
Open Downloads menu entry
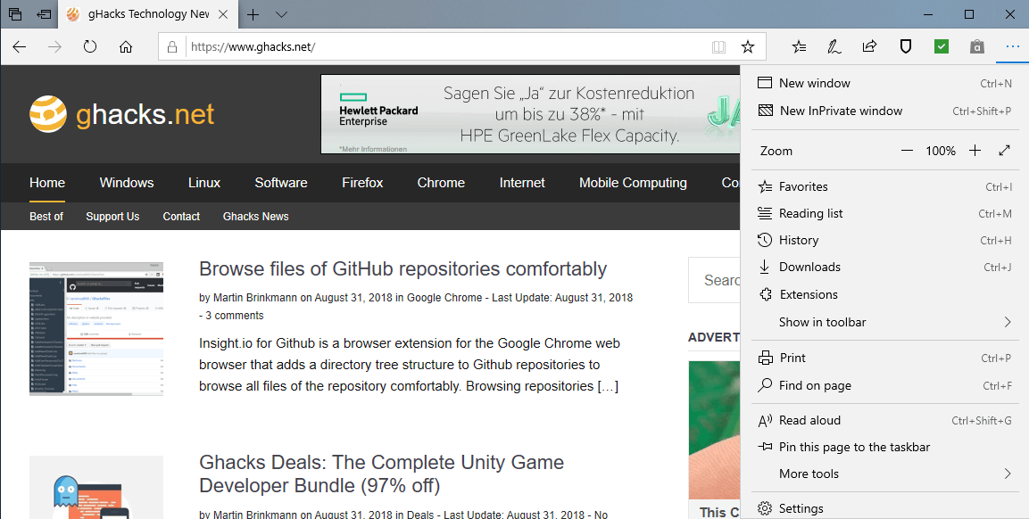click(884, 267)
